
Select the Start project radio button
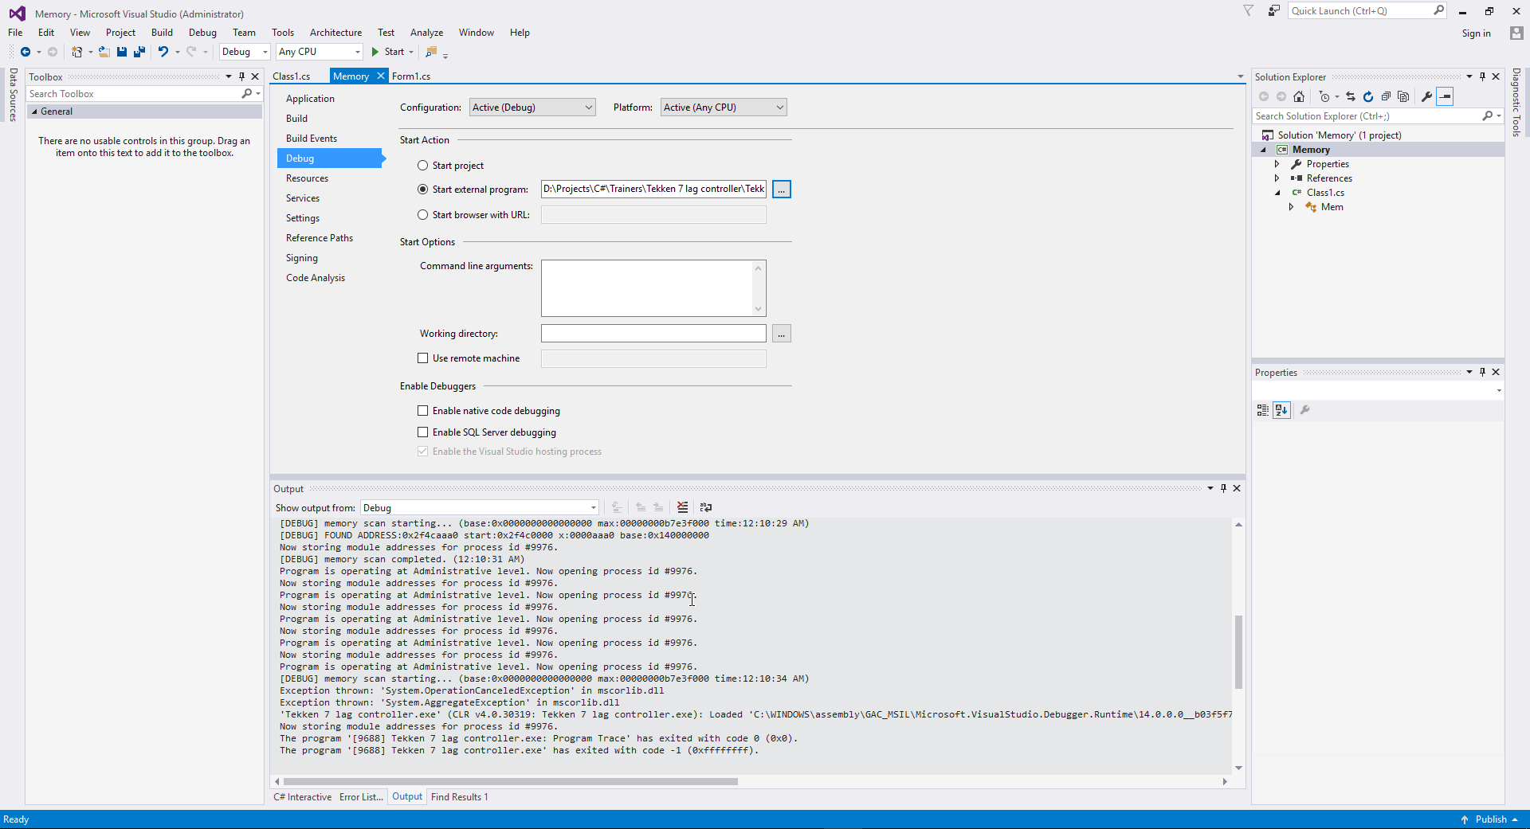pyautogui.click(x=423, y=165)
